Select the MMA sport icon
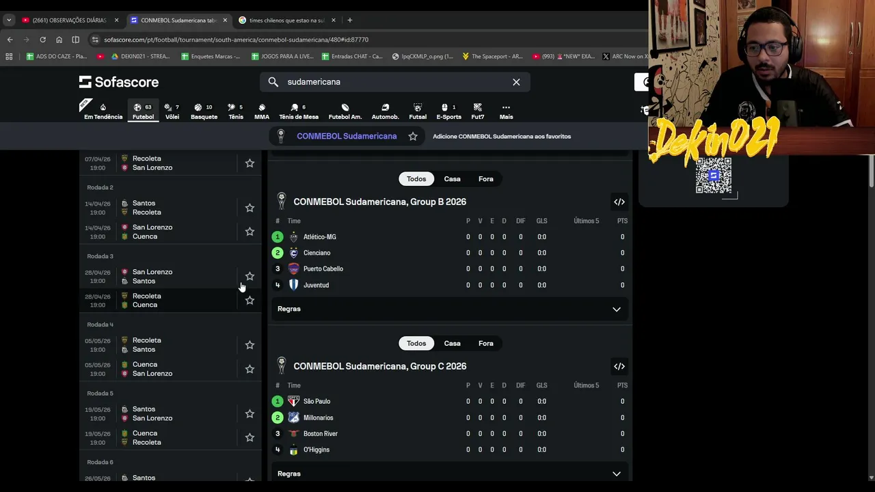This screenshot has width=875, height=492. pos(262,111)
